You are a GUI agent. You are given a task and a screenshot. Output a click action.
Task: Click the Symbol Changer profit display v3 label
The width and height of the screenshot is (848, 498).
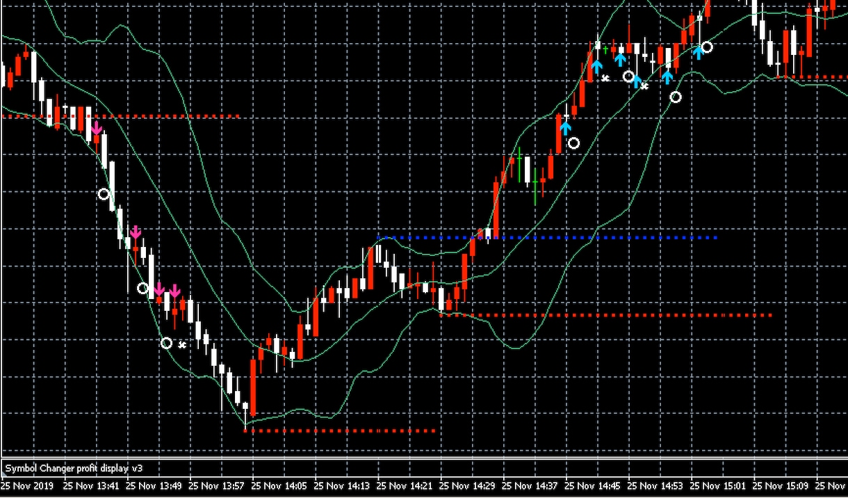74,468
